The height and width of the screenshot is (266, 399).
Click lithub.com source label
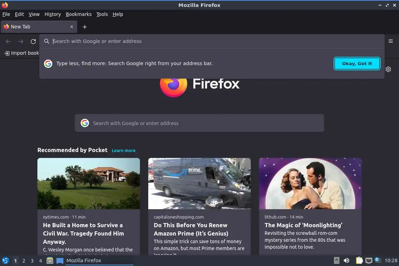275,217
